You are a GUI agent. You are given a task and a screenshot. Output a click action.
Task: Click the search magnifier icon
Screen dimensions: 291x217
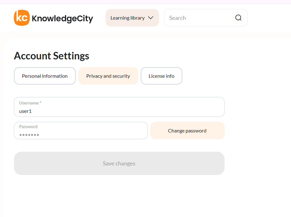point(238,18)
